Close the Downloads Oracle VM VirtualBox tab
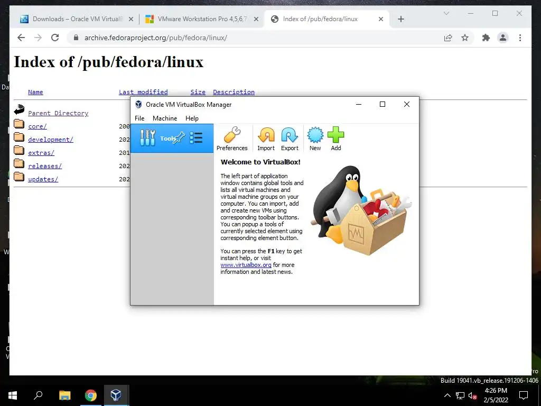The width and height of the screenshot is (541, 406). 131,19
